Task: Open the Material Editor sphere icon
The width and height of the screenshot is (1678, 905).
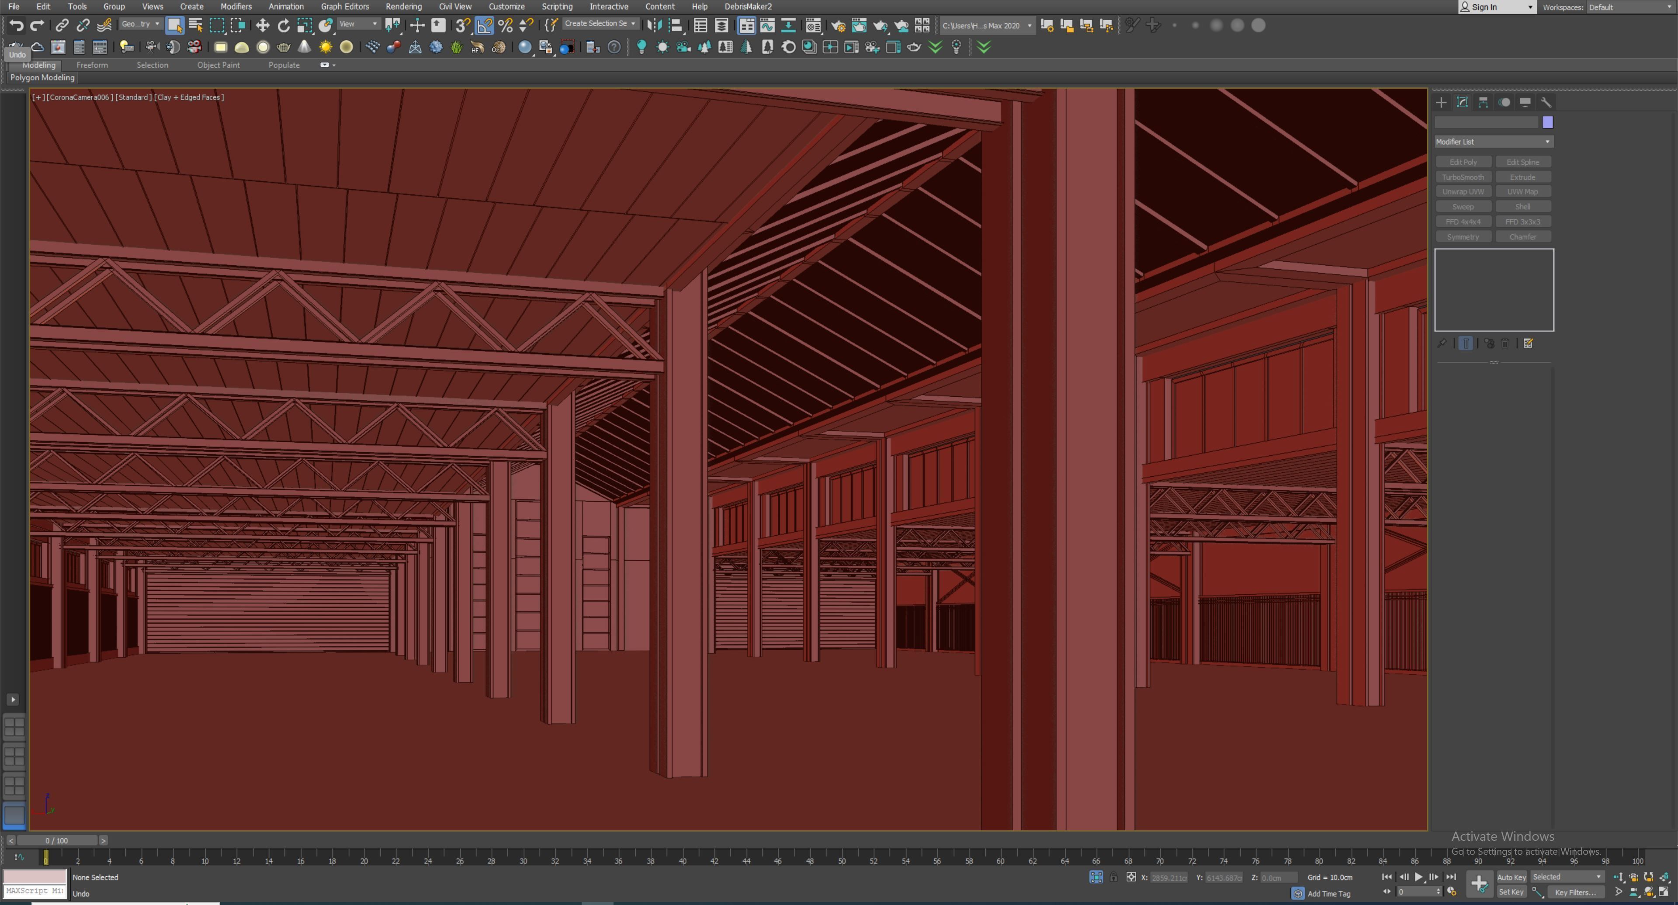Action: [525, 47]
